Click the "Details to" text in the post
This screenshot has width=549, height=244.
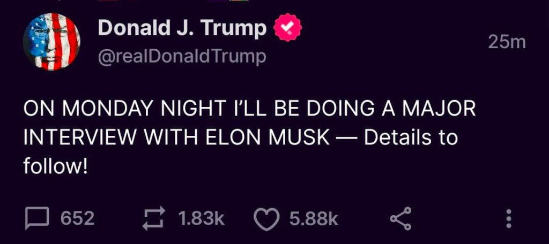click(411, 138)
